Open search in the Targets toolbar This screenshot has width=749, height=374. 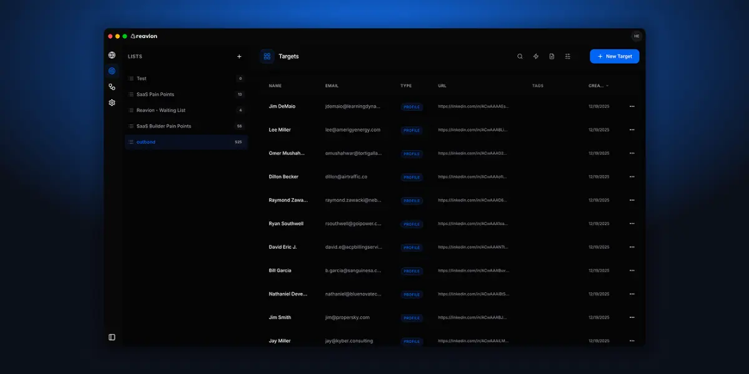click(x=520, y=56)
